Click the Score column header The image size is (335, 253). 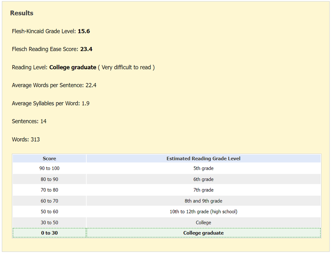coord(49,158)
